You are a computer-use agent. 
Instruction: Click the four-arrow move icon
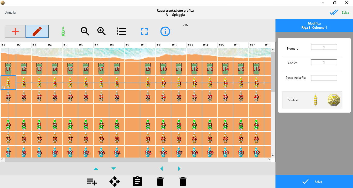coord(115,182)
